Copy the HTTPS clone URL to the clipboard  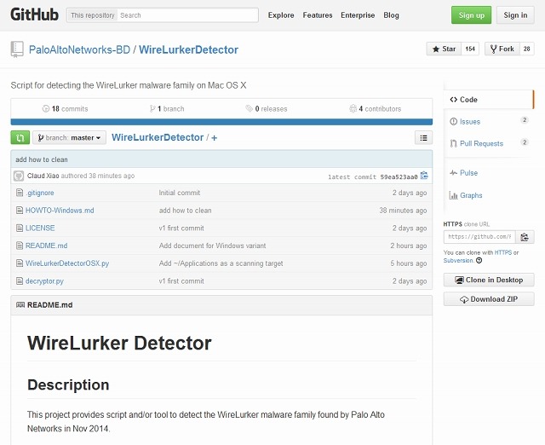coord(525,237)
